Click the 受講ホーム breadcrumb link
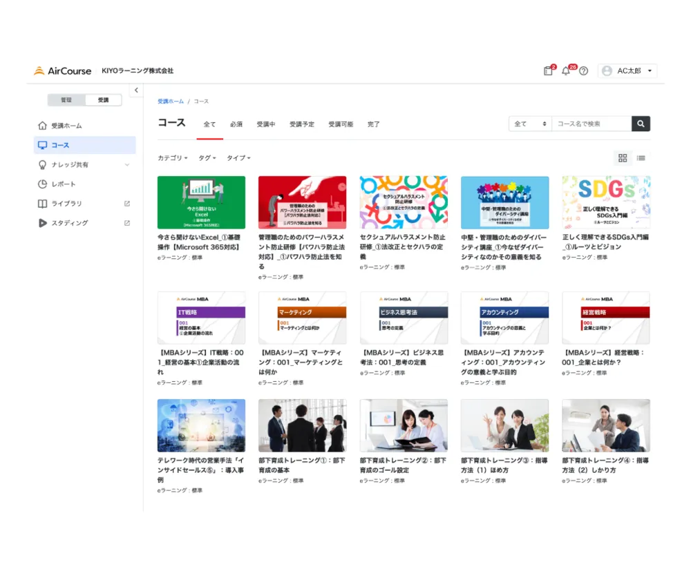Screen dimensions: 691x571 [171, 101]
